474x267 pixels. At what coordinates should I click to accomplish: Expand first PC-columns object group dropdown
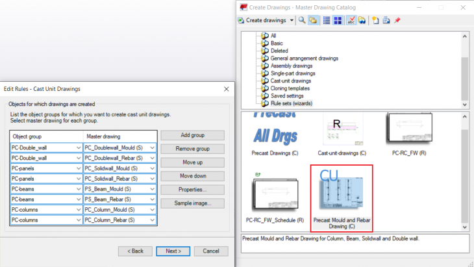click(79, 210)
